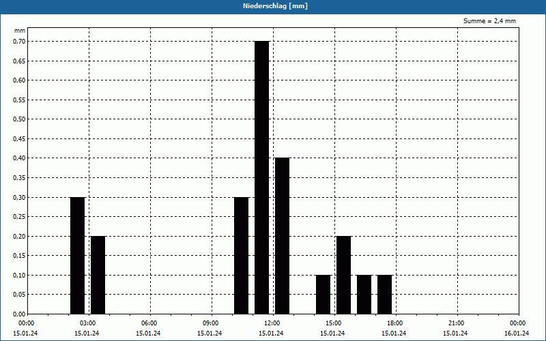Click the 16.01.24 date label

(x=517, y=333)
